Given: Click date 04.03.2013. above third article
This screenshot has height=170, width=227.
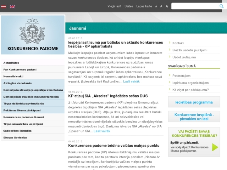Looking at the screenshot, I should 76,141.
